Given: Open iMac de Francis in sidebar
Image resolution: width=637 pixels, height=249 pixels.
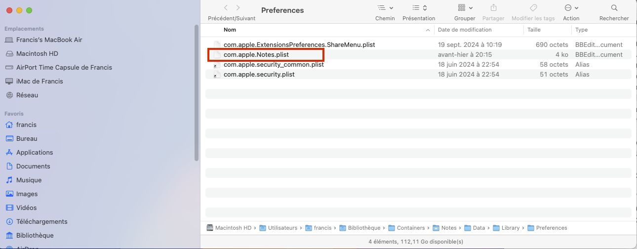Looking at the screenshot, I should point(40,81).
